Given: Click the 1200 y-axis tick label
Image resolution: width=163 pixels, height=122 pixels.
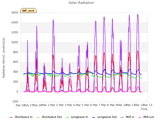Looking at the screenshot, I should [15, 32].
